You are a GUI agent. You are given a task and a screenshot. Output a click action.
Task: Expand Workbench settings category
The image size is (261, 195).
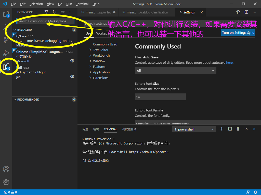pos(101,55)
